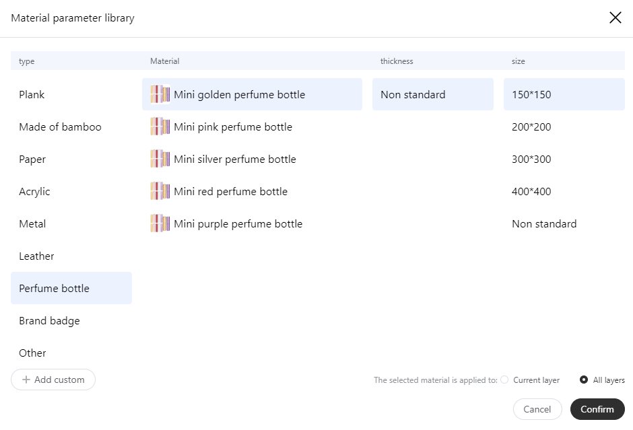Image resolution: width=633 pixels, height=430 pixels.
Task: Select the Other material type
Action: coord(71,353)
